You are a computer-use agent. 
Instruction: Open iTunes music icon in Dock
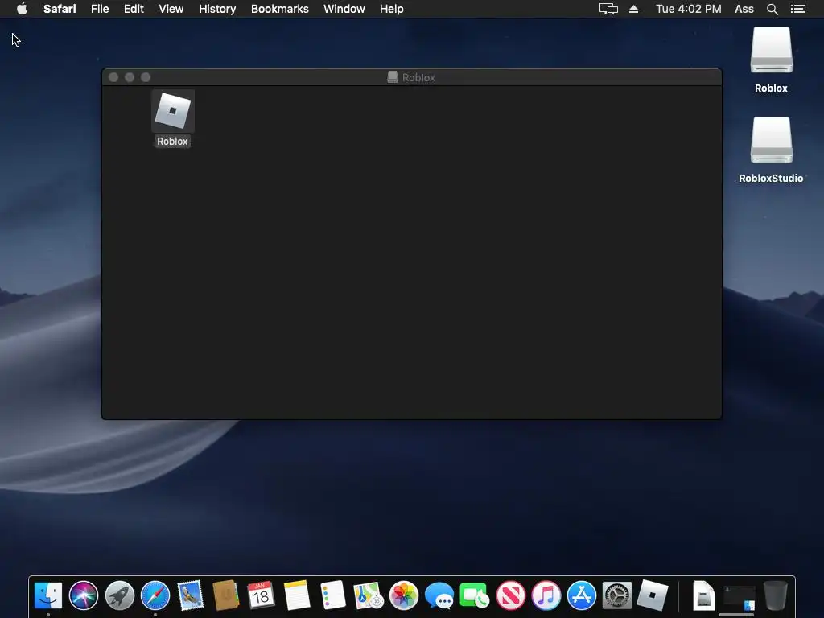(546, 595)
